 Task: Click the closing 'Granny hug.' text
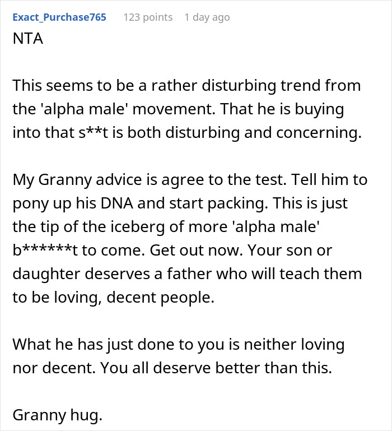pos(58,415)
